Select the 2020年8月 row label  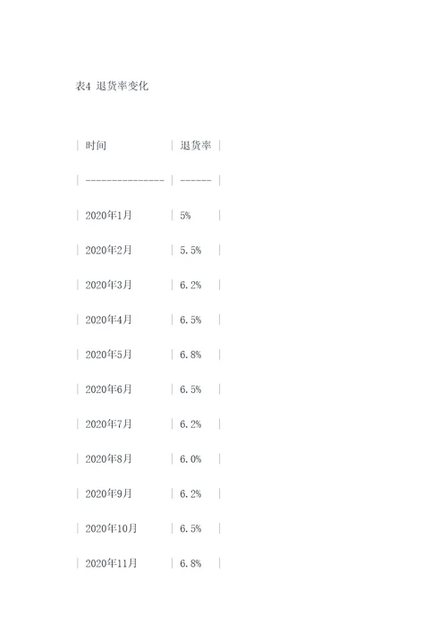[108, 458]
